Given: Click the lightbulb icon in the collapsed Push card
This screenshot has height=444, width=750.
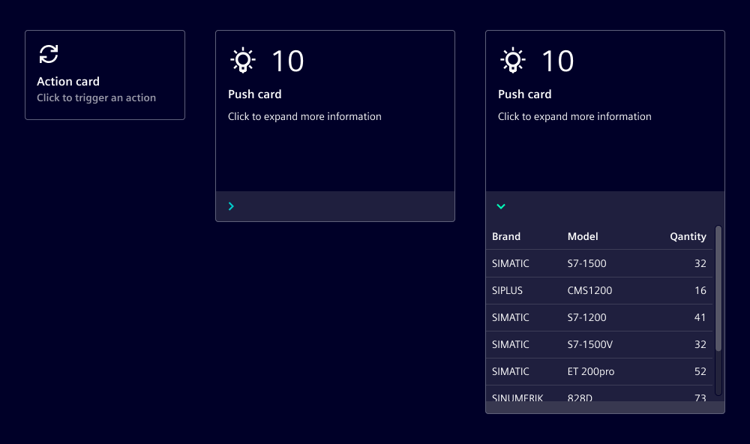Looking at the screenshot, I should 242,61.
